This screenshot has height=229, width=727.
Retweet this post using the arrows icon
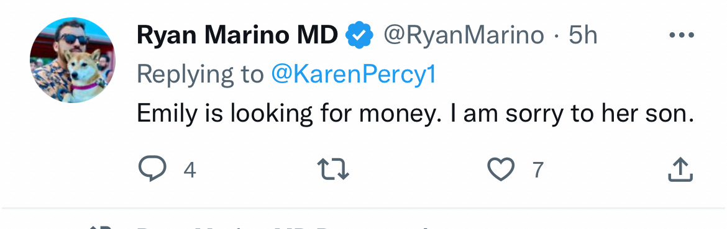point(333,169)
